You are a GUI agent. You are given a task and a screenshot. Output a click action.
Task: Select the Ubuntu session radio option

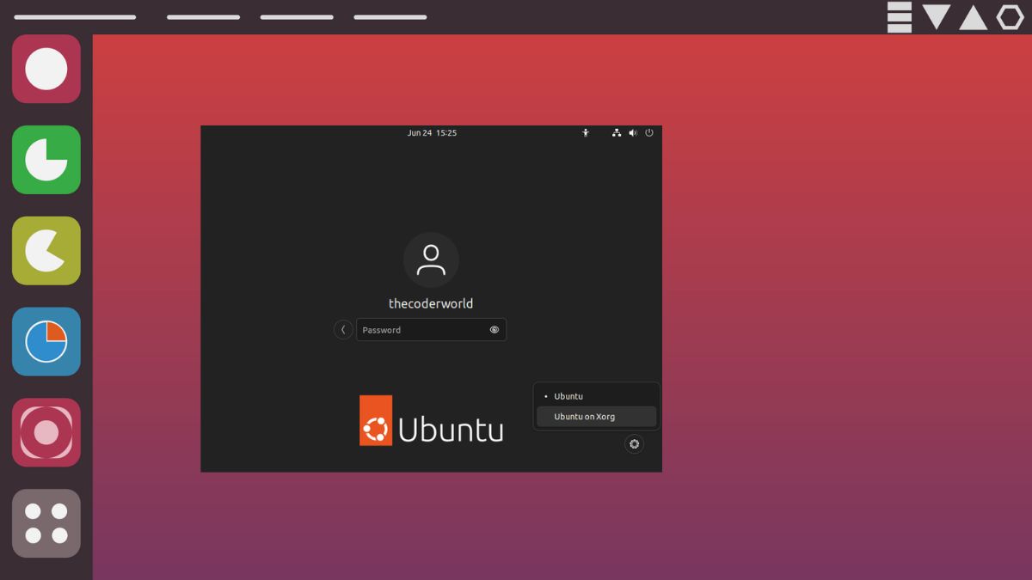coord(568,396)
